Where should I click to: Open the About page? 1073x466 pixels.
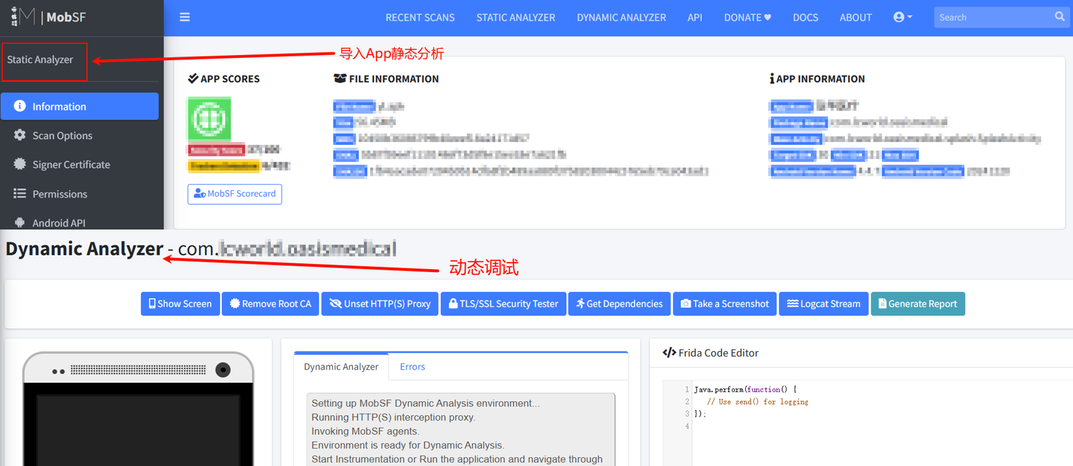tap(856, 17)
